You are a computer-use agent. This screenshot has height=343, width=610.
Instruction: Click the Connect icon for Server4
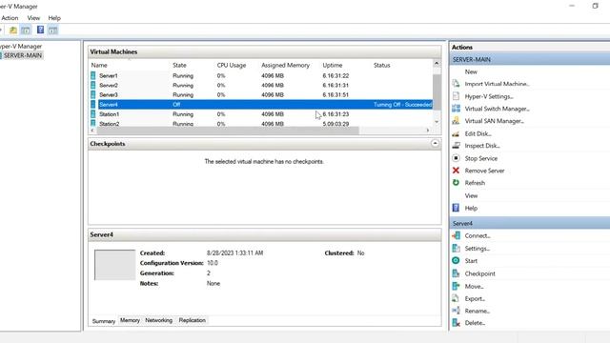tap(456, 235)
